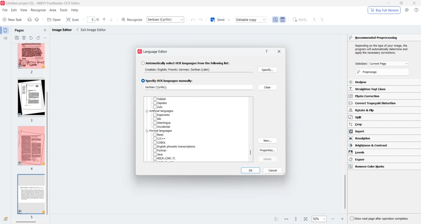Screen dimensions: 421x224
Task: Open the View menu
Action: click(24, 10)
